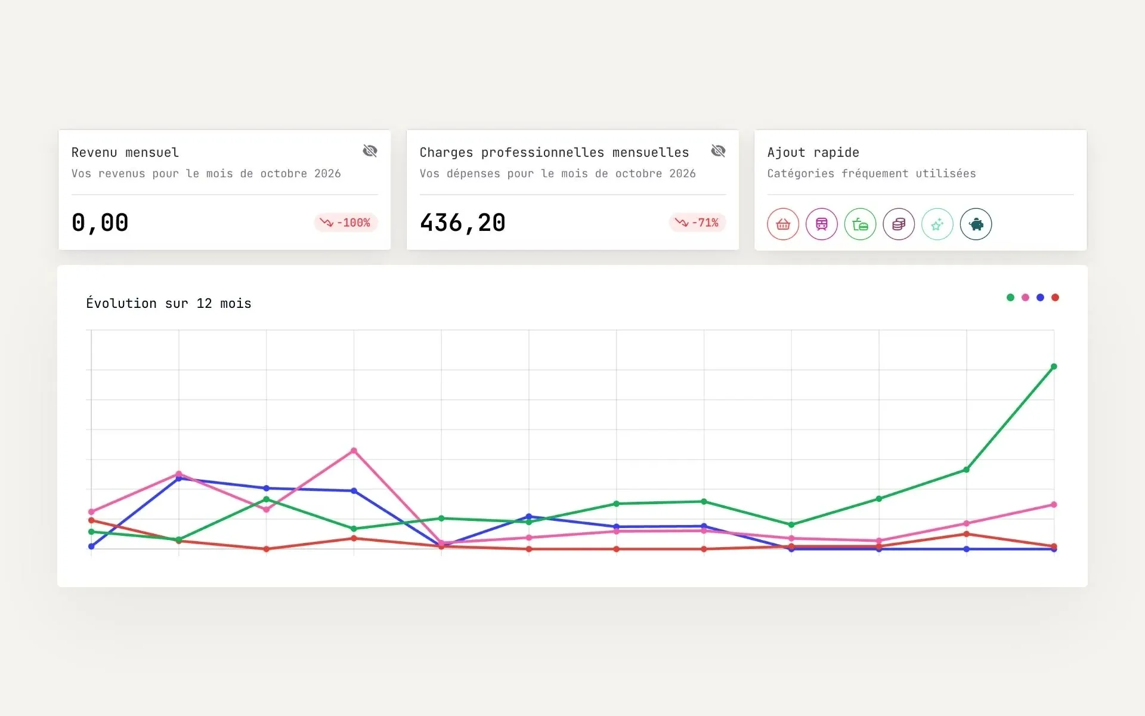Click the Ajout rapide heading
Screen dimensions: 1145x716
pos(813,153)
